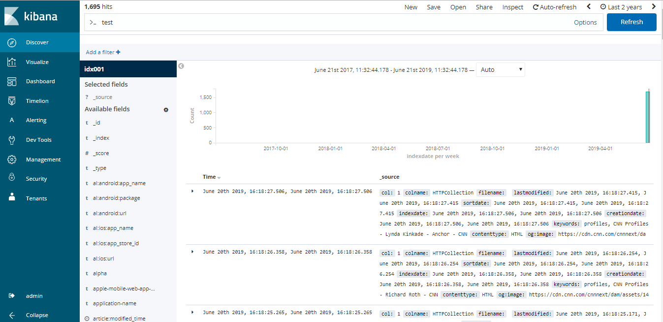Click the _source column header
The image size is (663, 322).
click(389, 177)
